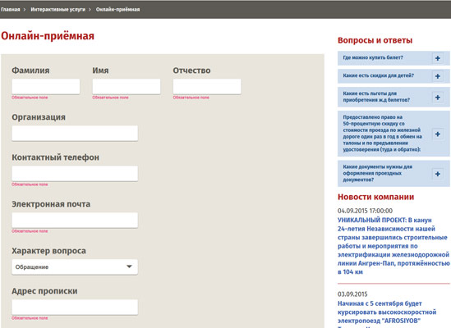Click the 'Обязательное поле' note under Фамилия

[x=30, y=98]
